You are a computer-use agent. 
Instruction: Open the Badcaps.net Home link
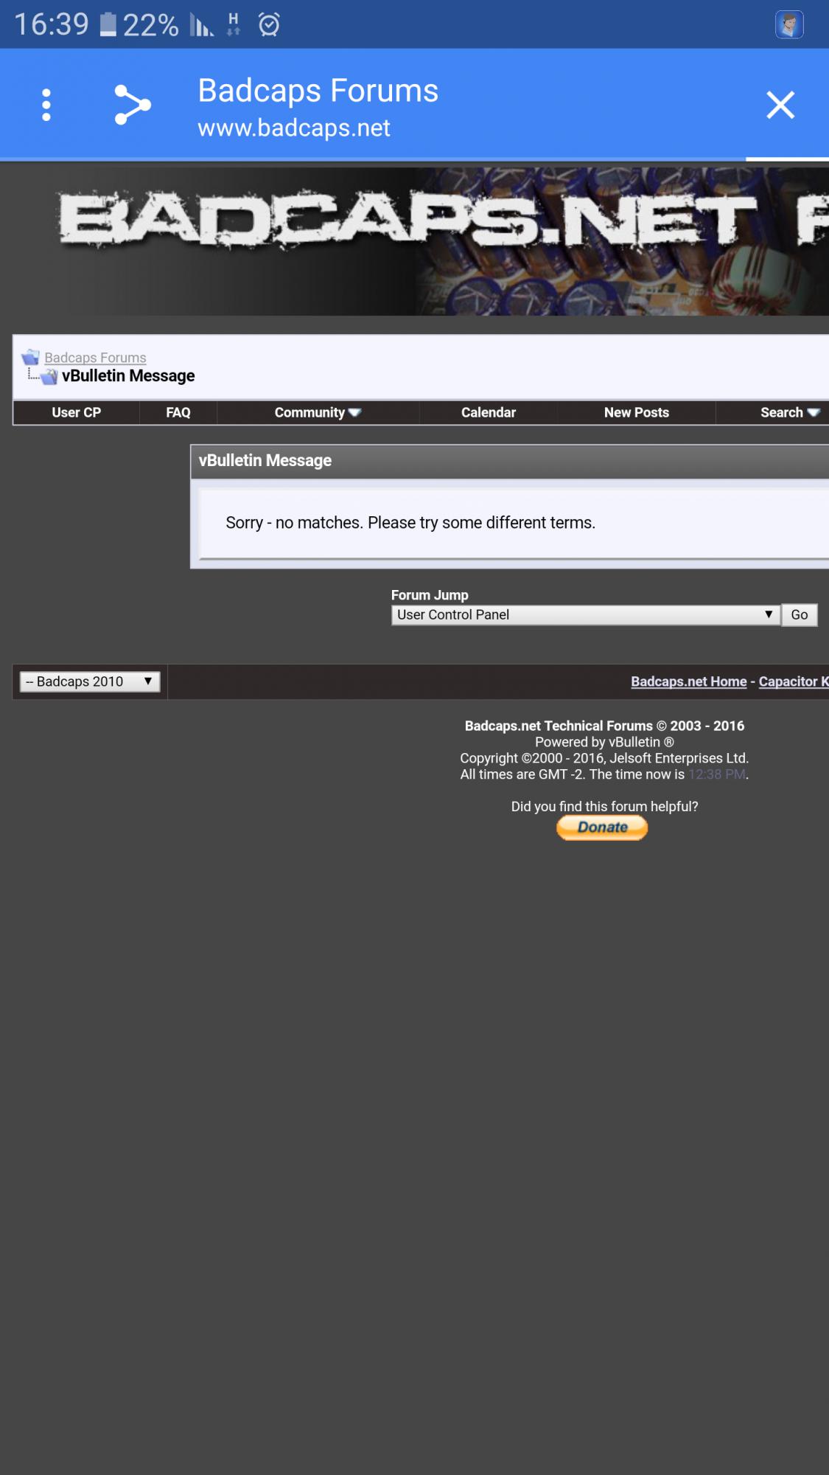pos(689,681)
